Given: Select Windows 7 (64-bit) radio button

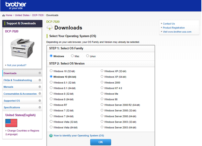Looking at the screenshot, I should [x=51, y=116].
